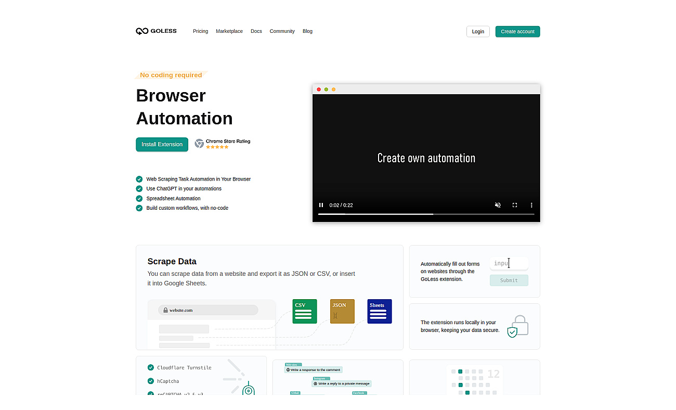
Task: Enter fullscreen mode on the video
Action: (515, 205)
